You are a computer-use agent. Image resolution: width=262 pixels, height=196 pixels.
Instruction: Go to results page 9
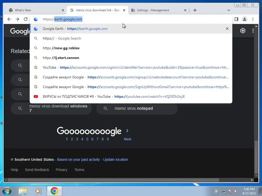coord(108,139)
